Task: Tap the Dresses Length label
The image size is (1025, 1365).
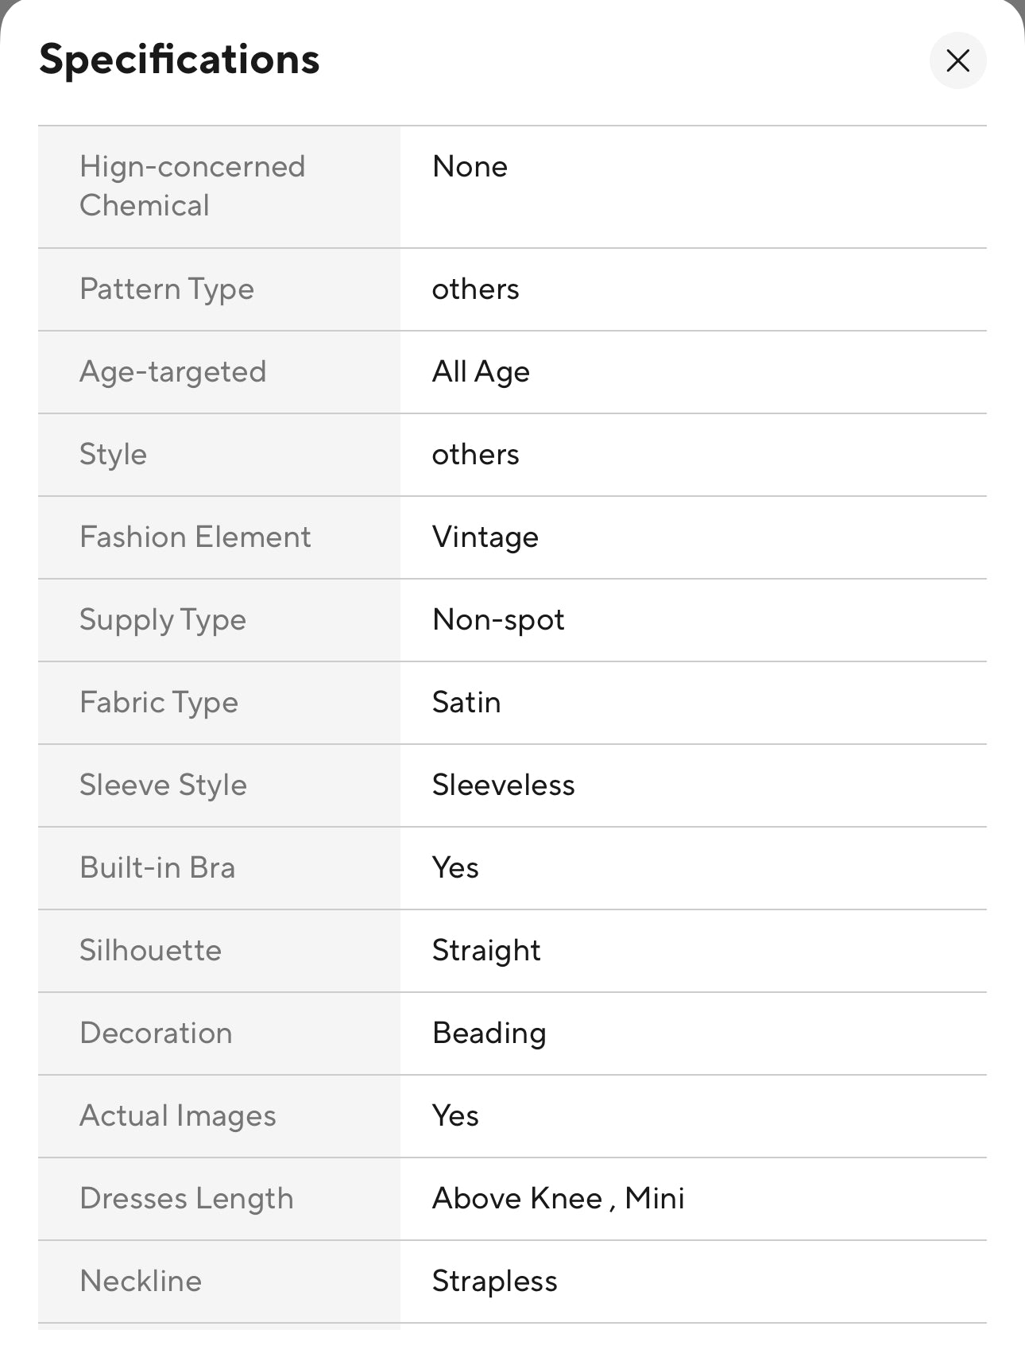Action: pos(187,1199)
